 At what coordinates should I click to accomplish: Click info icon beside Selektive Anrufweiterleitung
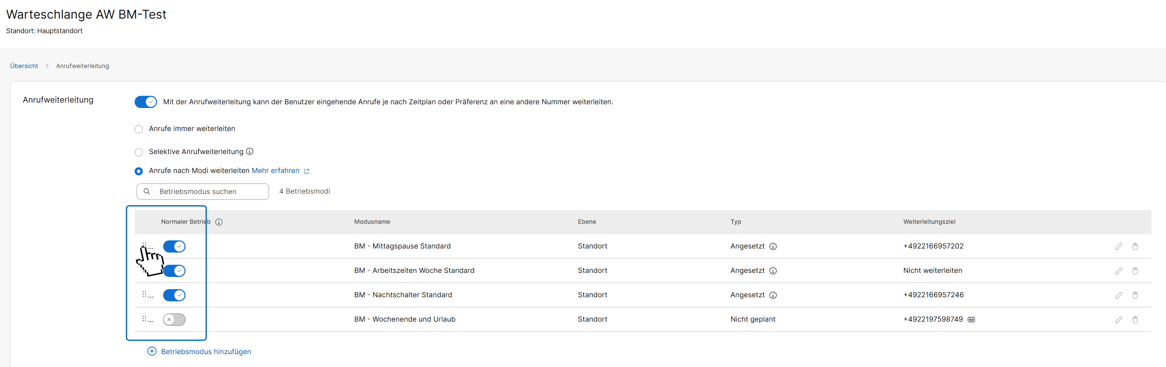(x=249, y=151)
